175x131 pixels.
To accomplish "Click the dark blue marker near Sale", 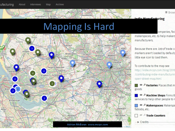I will click(99, 84).
